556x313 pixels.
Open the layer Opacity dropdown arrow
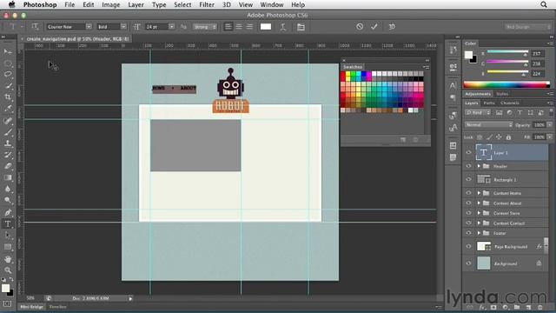tap(550, 125)
